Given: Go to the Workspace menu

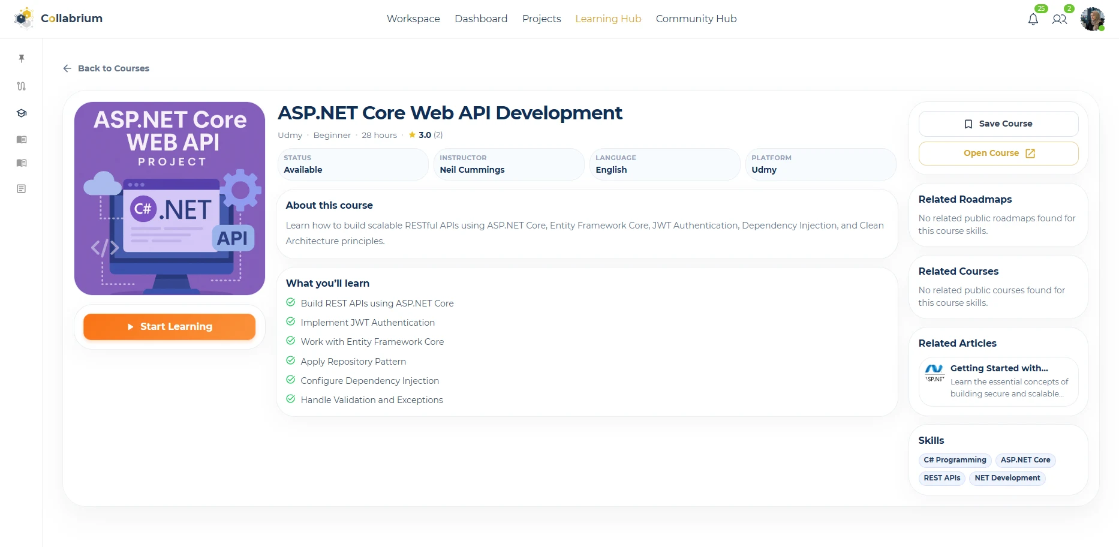Looking at the screenshot, I should [x=413, y=19].
